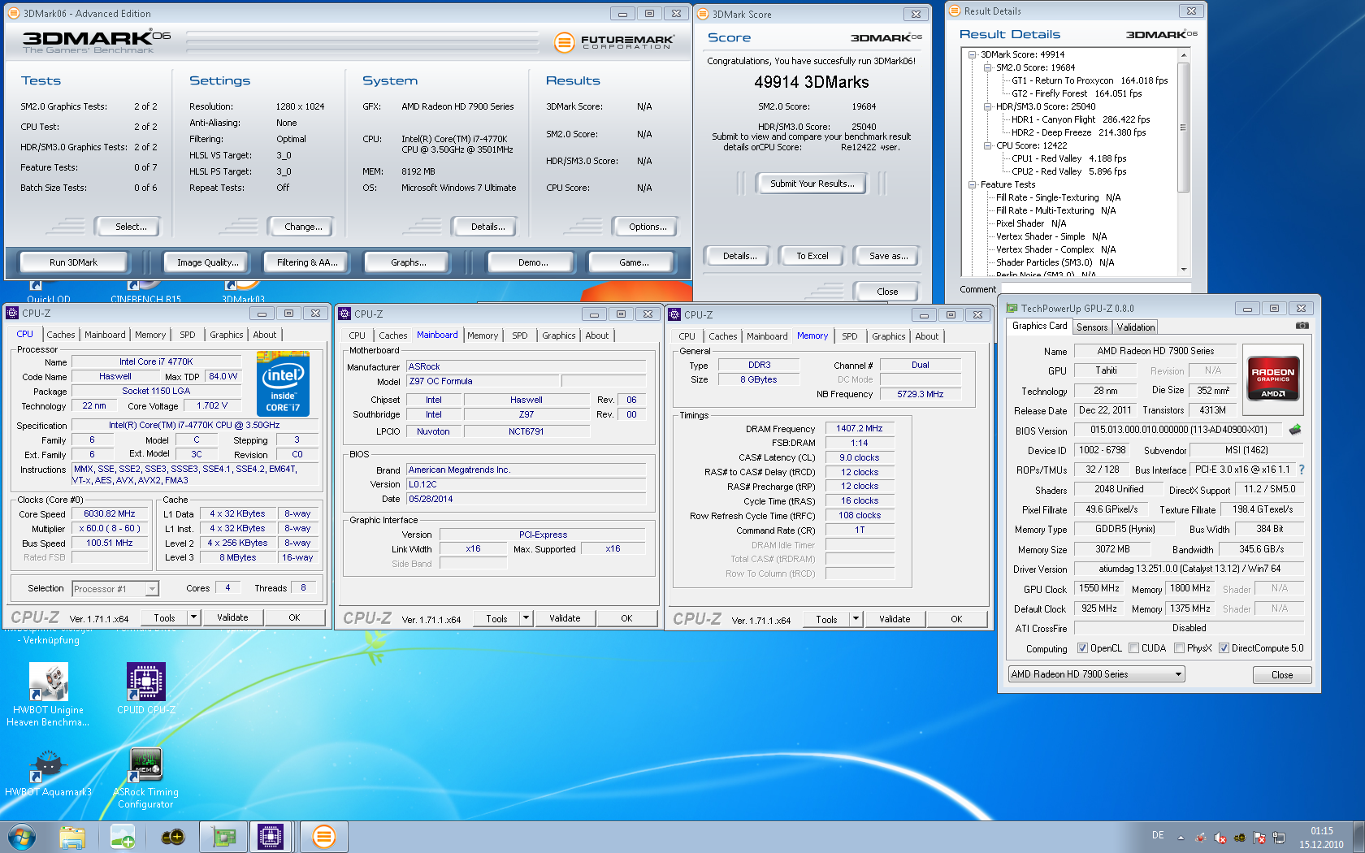
Task: Click the Run 3DMark button
Action: tap(73, 262)
